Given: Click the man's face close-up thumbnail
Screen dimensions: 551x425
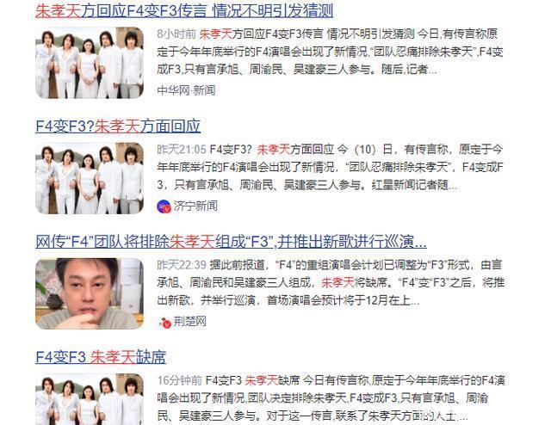Looking at the screenshot, I should [x=90, y=293].
